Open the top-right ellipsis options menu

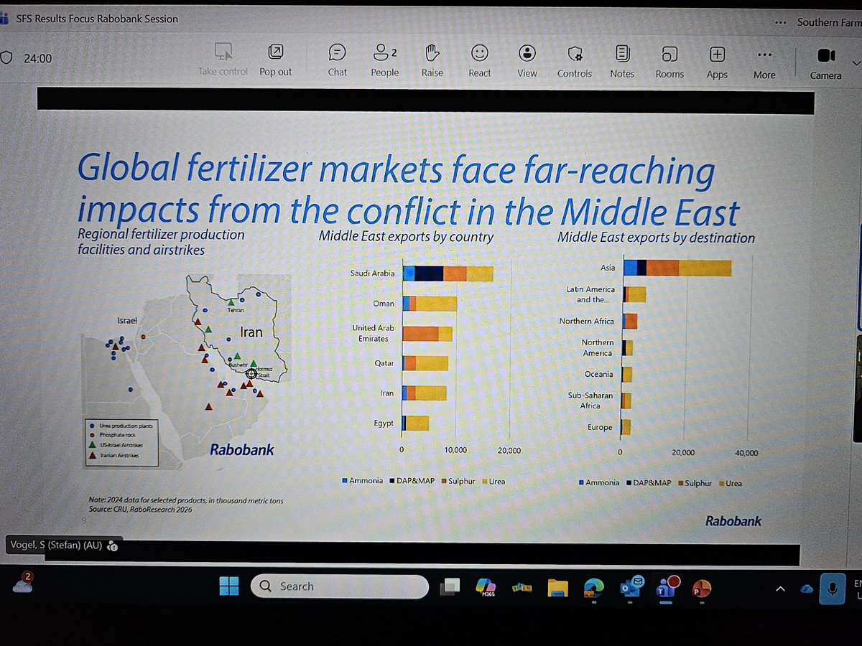pyautogui.click(x=780, y=22)
